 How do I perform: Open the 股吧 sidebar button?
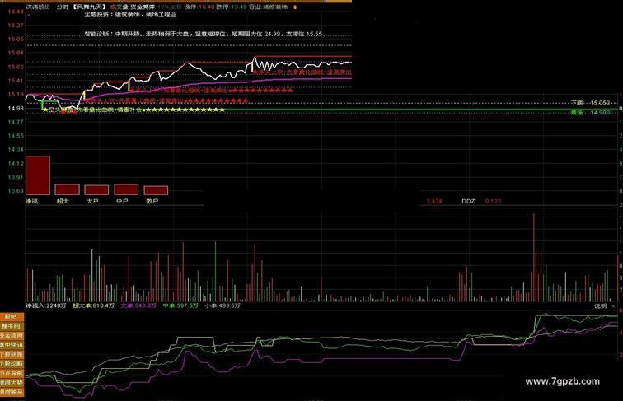(12, 317)
